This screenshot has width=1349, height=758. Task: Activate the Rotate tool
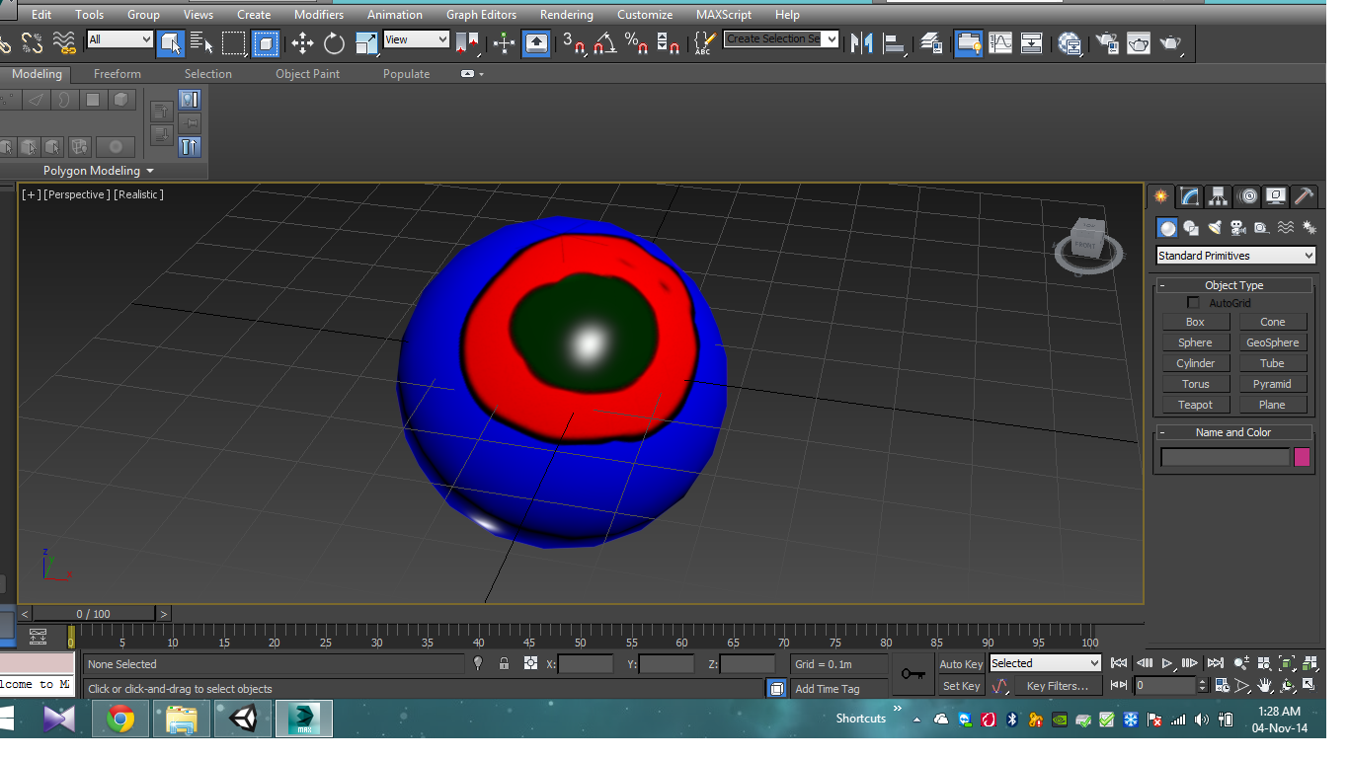(335, 42)
